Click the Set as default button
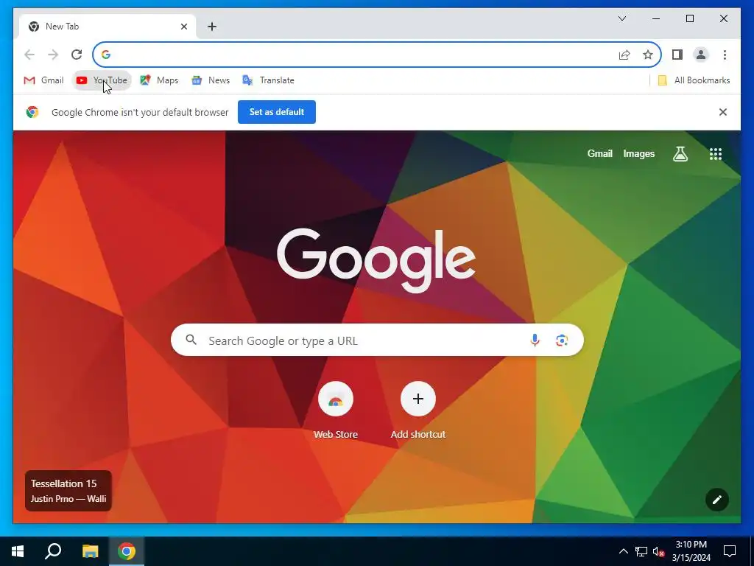The height and width of the screenshot is (566, 754). [277, 112]
